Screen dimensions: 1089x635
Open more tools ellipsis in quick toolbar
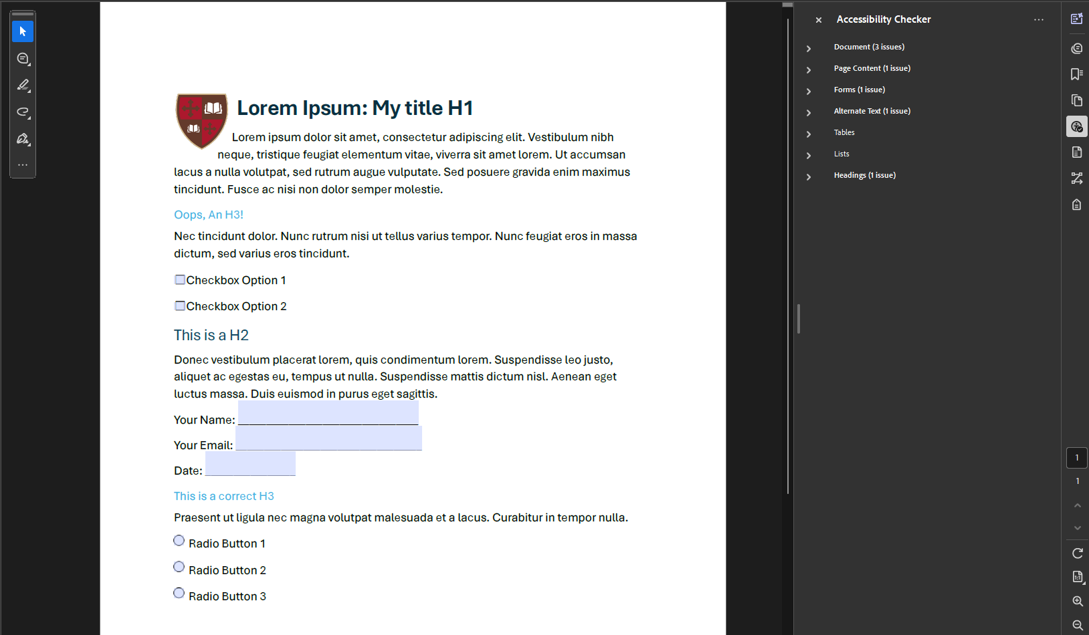point(23,164)
